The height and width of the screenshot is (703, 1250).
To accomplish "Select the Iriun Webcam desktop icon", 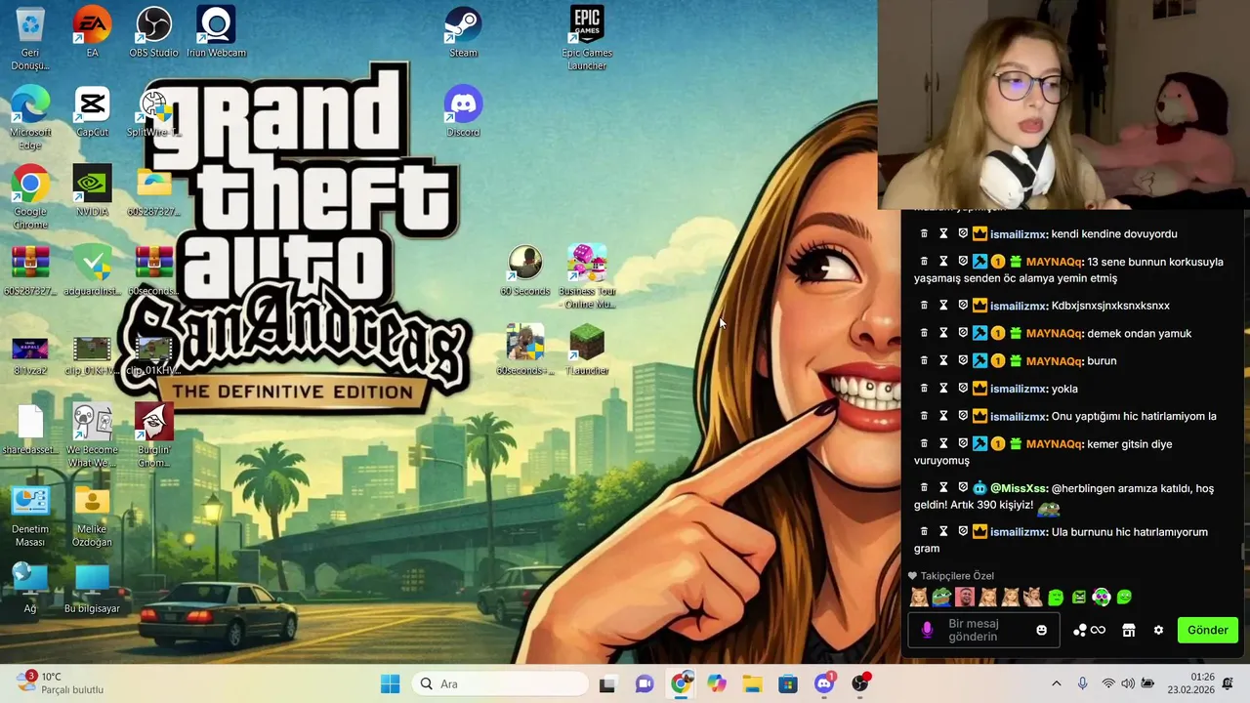I will [216, 31].
